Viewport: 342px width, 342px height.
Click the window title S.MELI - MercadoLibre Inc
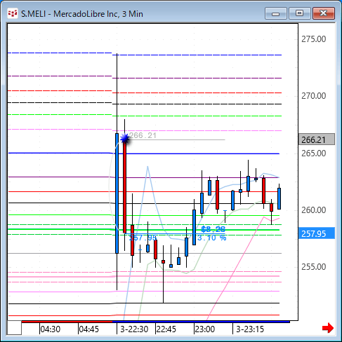pos(82,14)
